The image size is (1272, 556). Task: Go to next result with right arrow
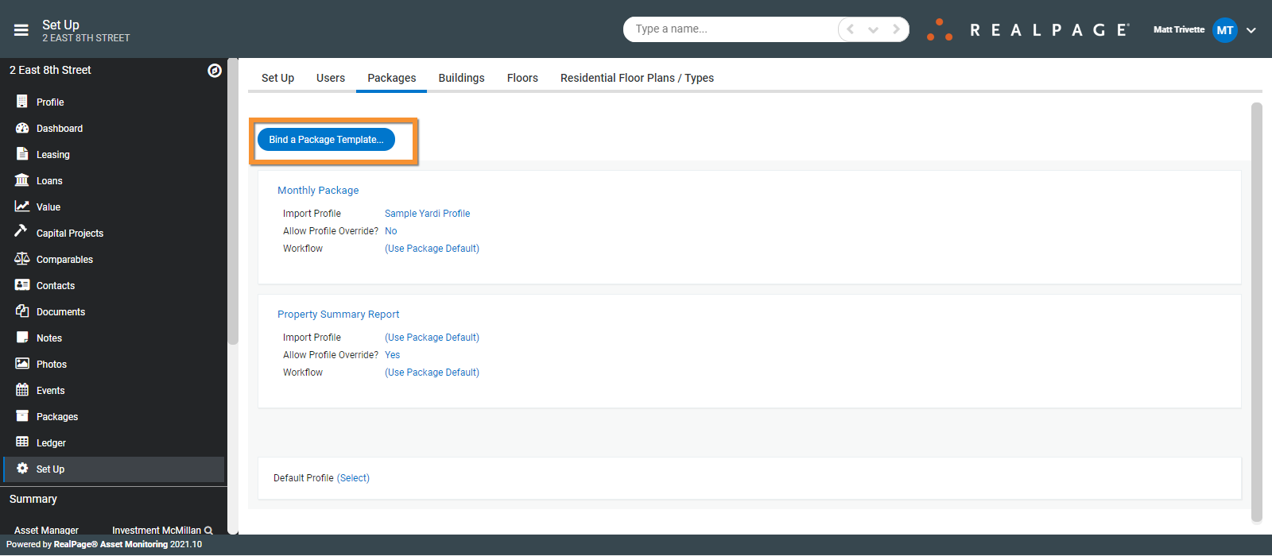coord(896,29)
